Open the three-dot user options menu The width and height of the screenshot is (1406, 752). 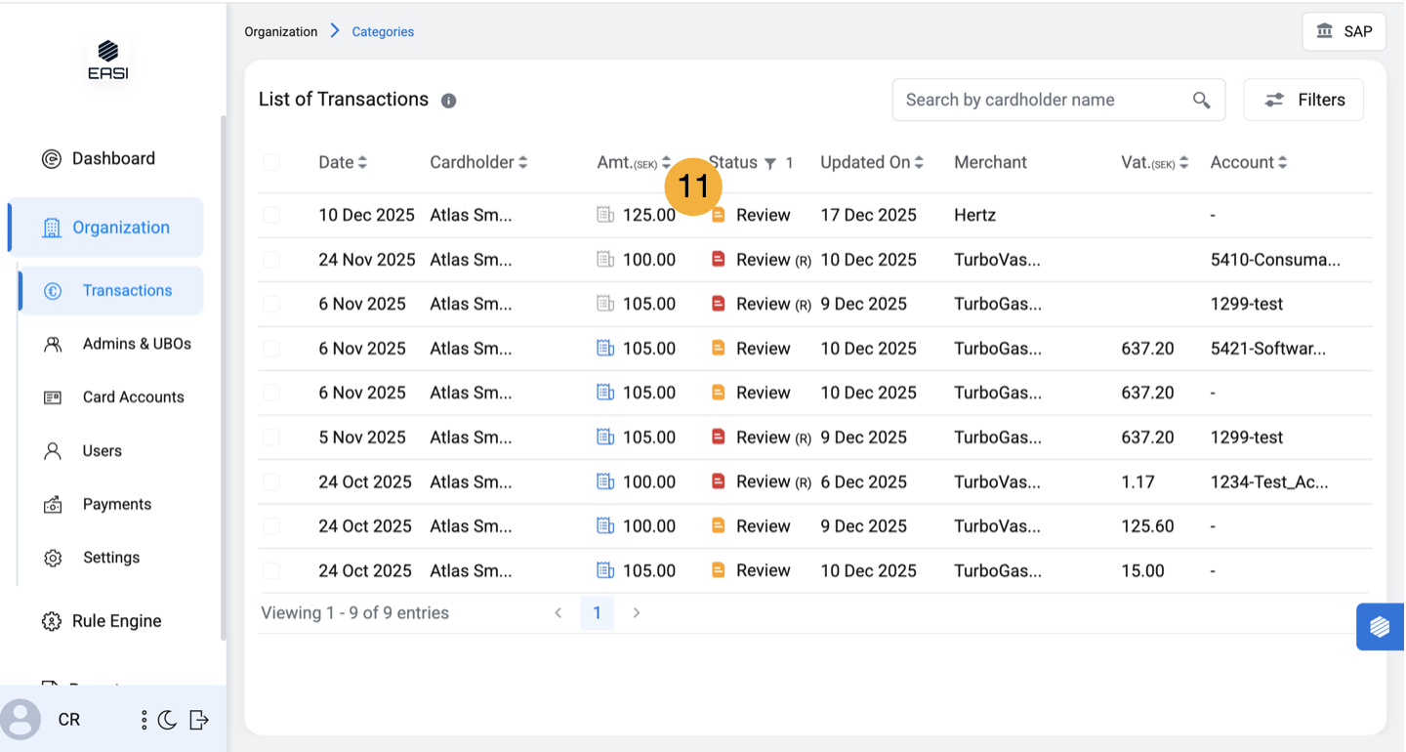point(144,720)
